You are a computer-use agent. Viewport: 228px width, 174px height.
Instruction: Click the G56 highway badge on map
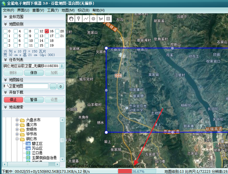pyautogui.click(x=118, y=75)
